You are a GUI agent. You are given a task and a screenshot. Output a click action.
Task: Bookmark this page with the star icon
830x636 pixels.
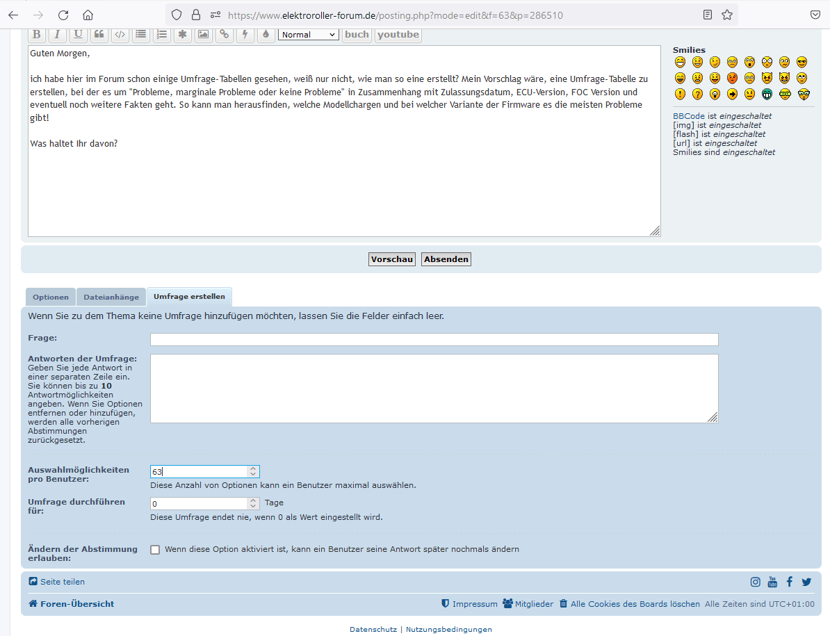(x=726, y=15)
